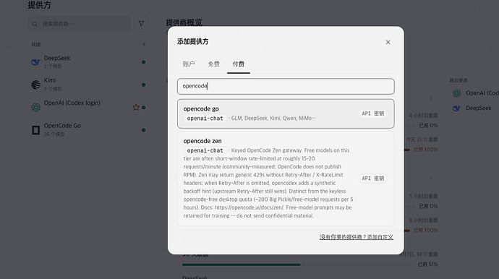Expand the chevron above the 4 小时后重置 row
499x279 pixels.
tap(431, 98)
